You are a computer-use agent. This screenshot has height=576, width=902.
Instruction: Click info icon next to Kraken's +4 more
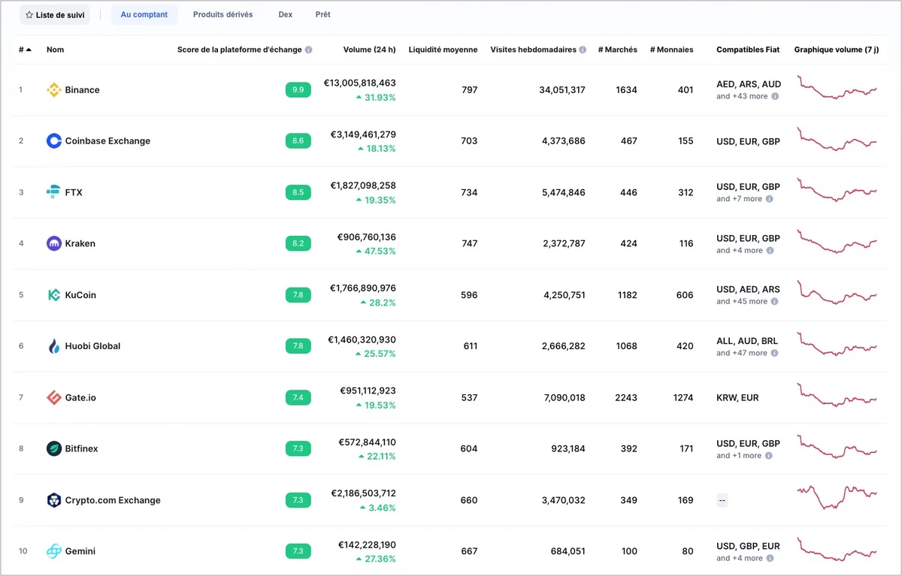tap(770, 250)
